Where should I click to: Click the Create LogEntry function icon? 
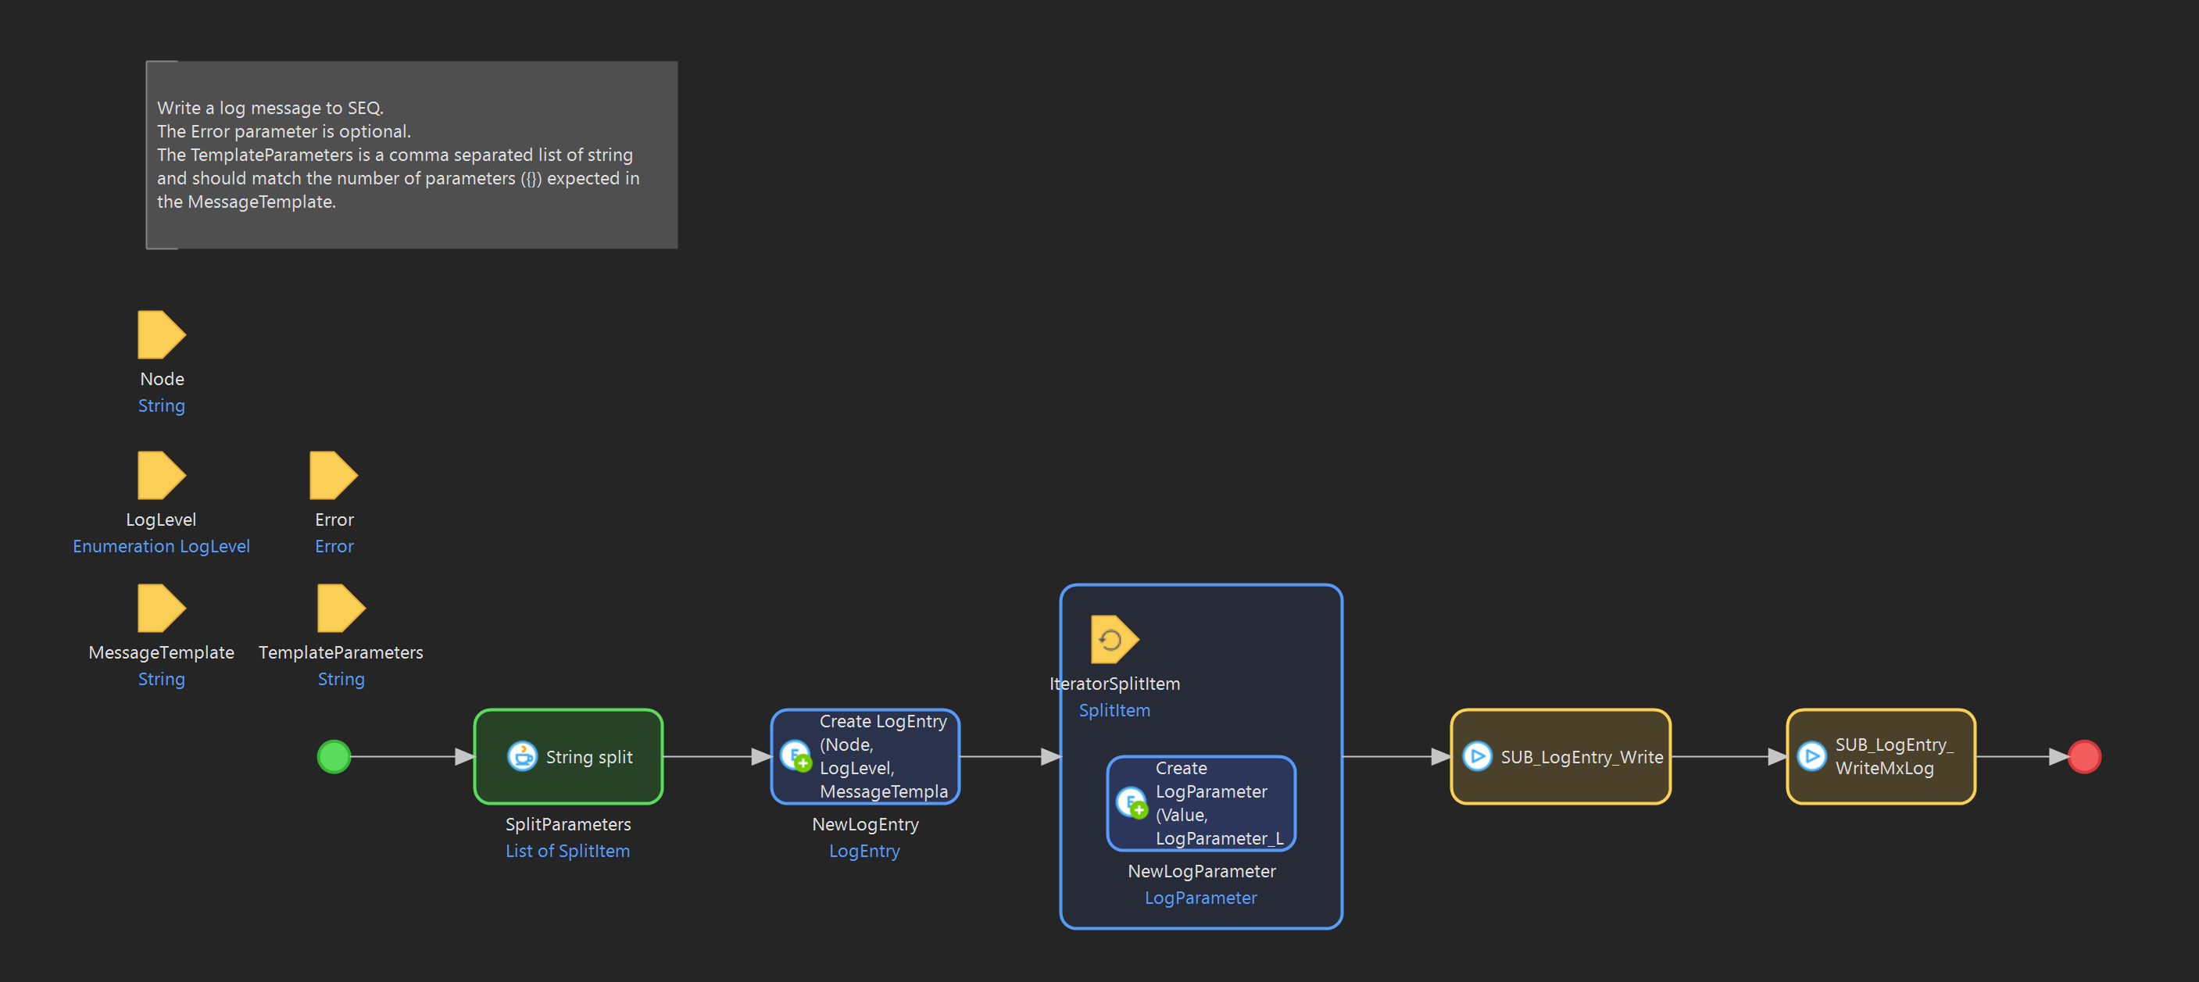pyautogui.click(x=796, y=756)
